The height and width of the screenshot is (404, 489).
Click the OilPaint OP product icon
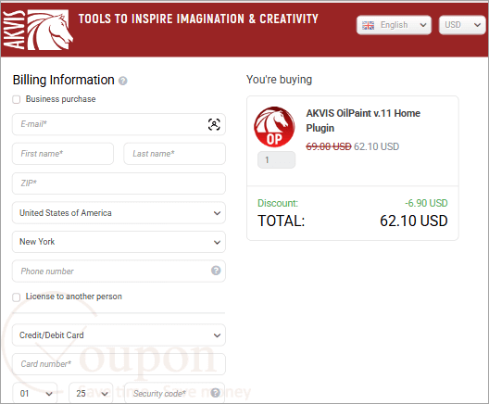(x=274, y=127)
